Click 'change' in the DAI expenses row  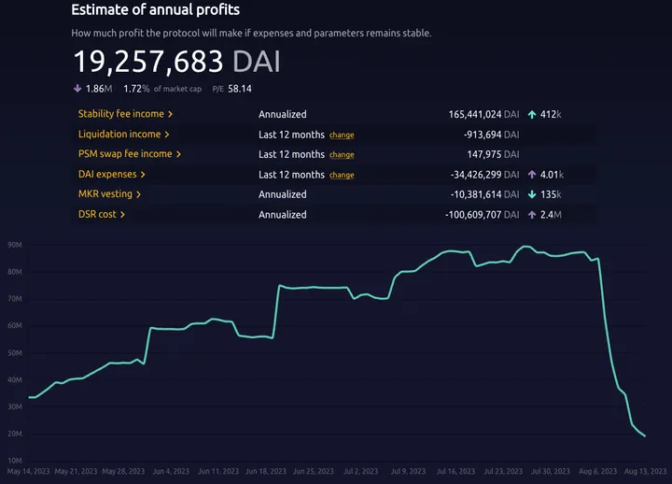342,175
